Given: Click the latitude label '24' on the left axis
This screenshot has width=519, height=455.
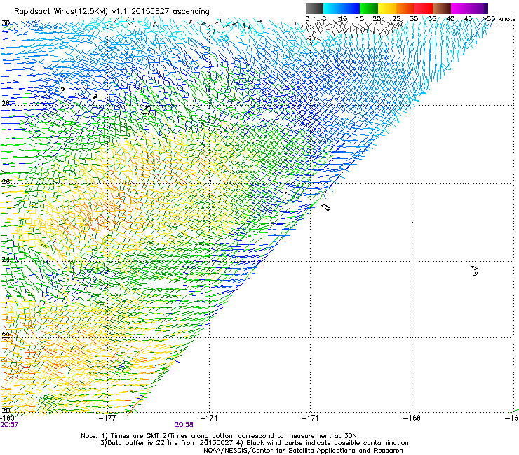Looking at the screenshot, I should pos(6,260).
